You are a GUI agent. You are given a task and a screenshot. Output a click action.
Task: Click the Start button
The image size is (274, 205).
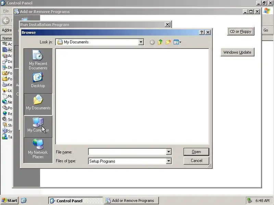[9, 201]
